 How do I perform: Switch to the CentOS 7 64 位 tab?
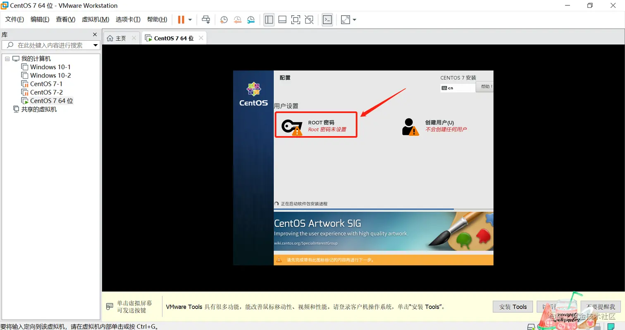[x=174, y=38]
